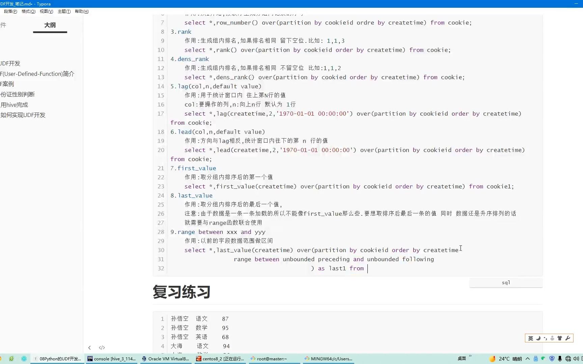Collapse sidebar with left arrow icon

tap(89, 347)
